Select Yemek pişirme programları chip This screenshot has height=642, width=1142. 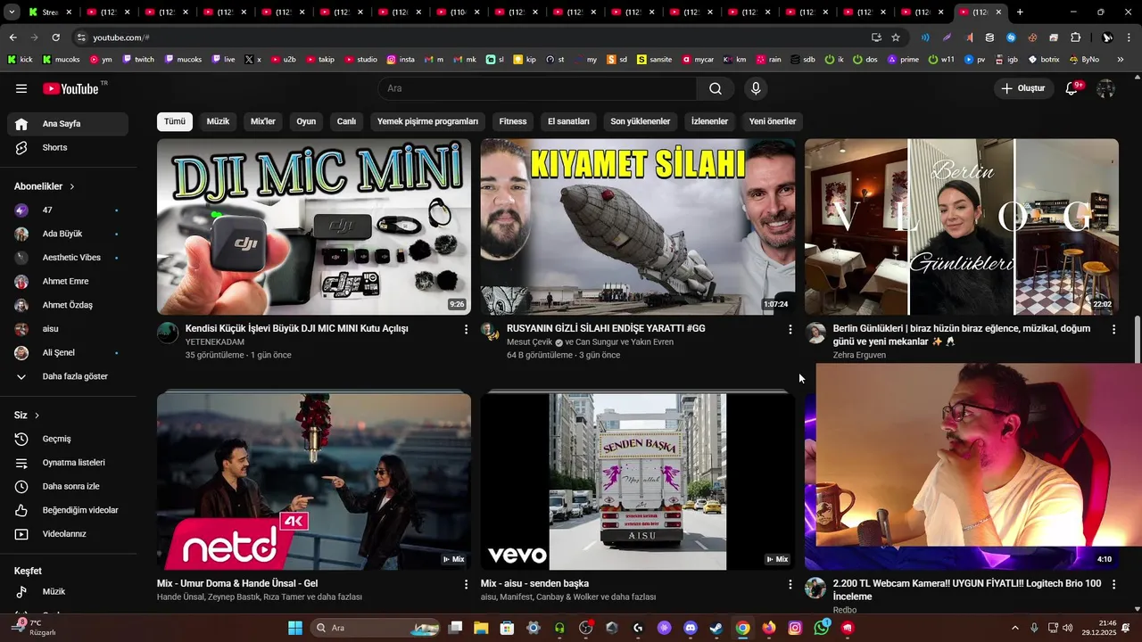coord(427,121)
